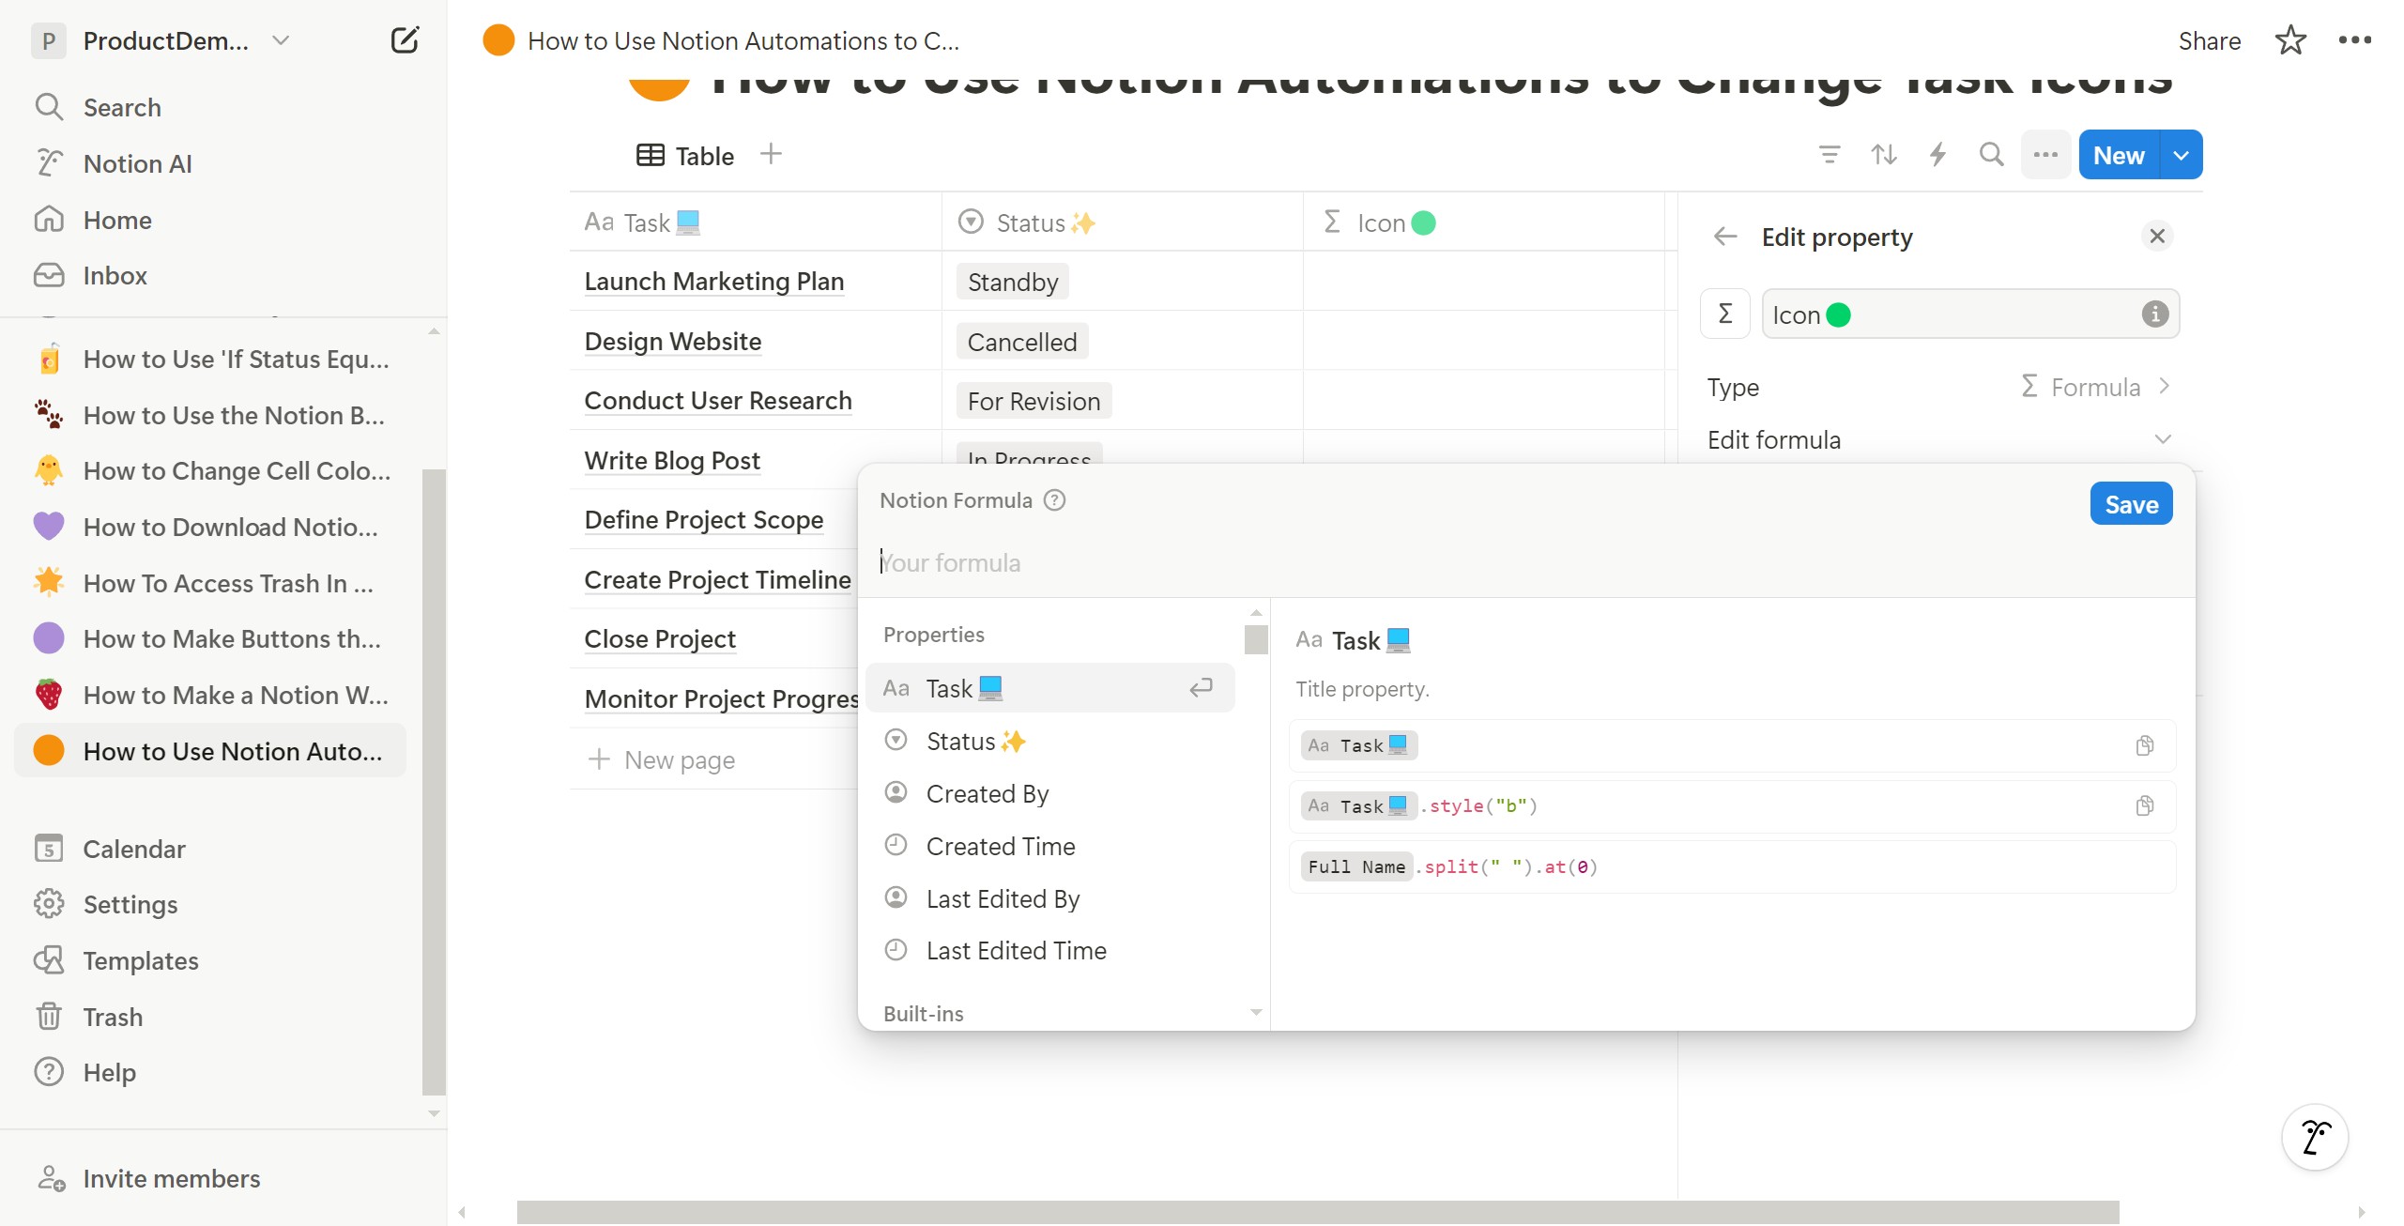Select Status property from formula list
The height and width of the screenshot is (1226, 2404).
pos(960,742)
